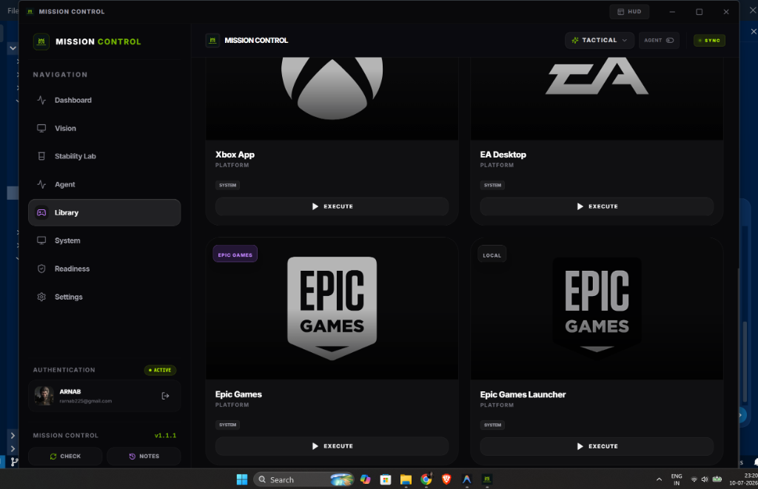Open the Notes button

pyautogui.click(x=144, y=456)
